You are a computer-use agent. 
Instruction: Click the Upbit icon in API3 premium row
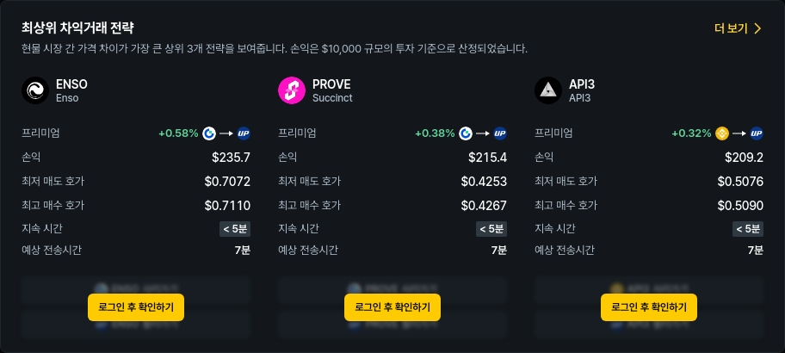coord(756,133)
